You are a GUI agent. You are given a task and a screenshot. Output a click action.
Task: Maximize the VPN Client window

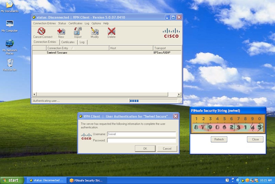[x=173, y=17]
